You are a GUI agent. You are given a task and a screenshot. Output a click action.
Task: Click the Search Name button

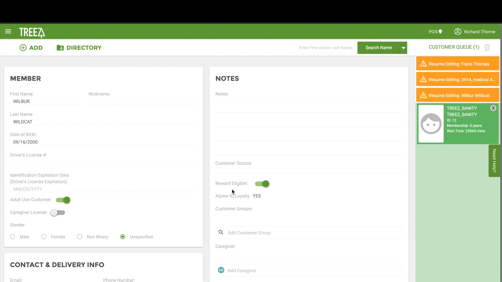(x=378, y=48)
